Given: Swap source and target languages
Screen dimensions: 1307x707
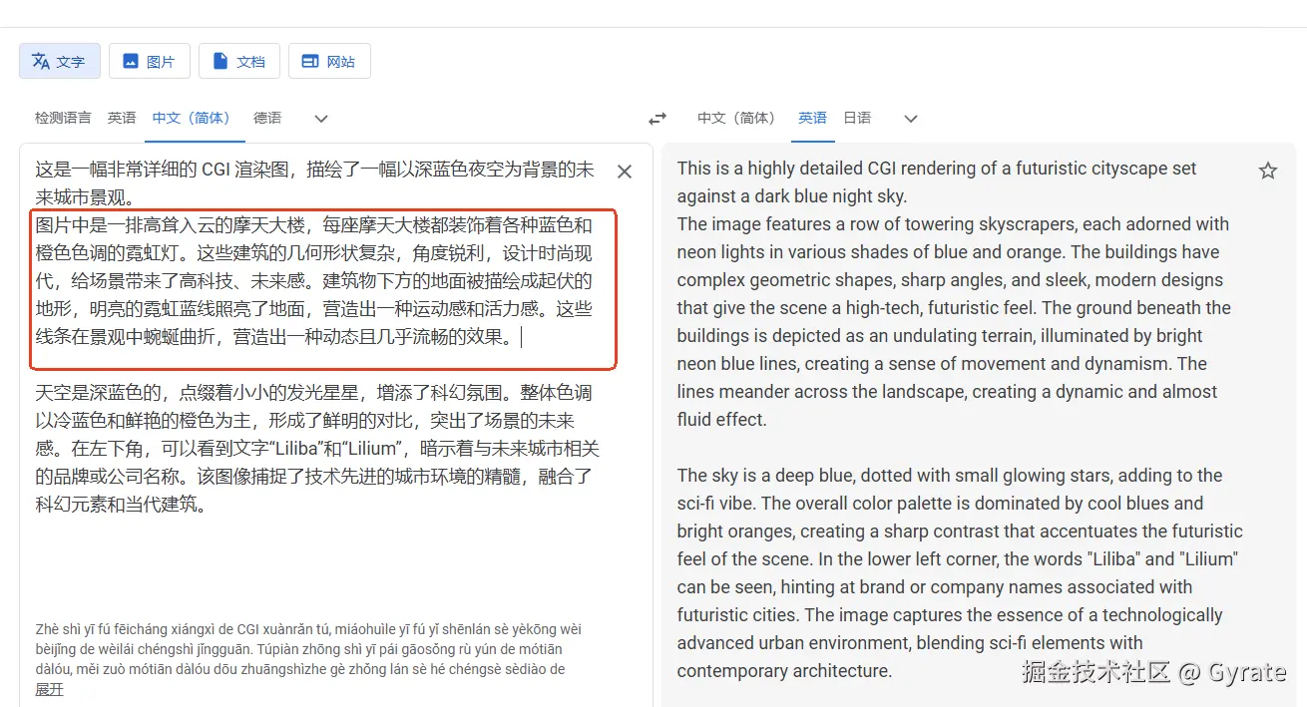Looking at the screenshot, I should point(657,119).
